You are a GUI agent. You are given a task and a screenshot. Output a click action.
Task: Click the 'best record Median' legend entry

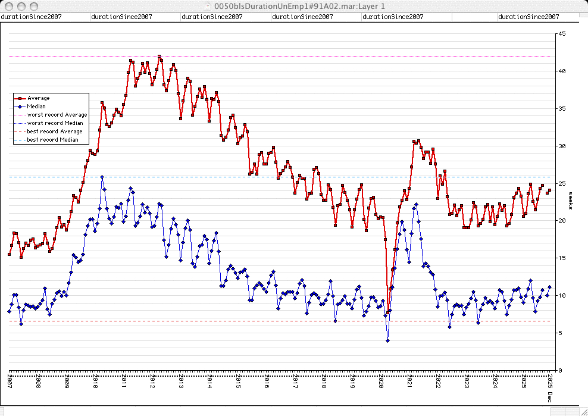(x=53, y=140)
